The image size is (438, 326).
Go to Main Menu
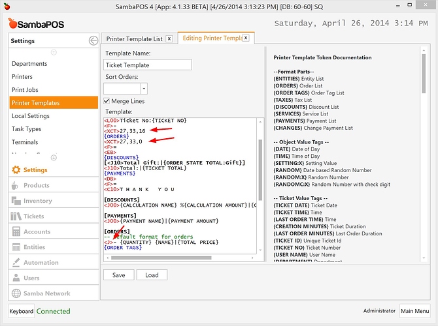(415, 311)
